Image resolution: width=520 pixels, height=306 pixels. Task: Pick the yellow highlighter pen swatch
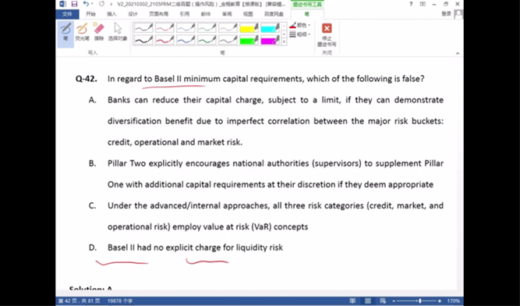click(x=249, y=28)
